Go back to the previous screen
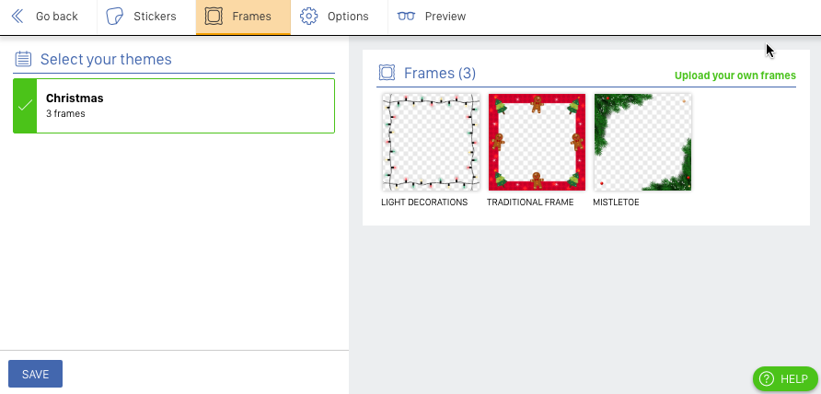The width and height of the screenshot is (821, 394). coord(45,17)
